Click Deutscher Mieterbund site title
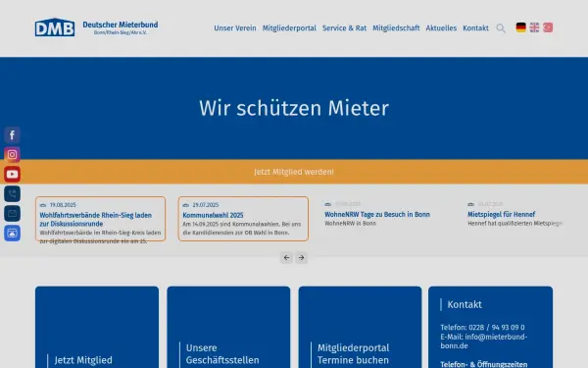 121,25
